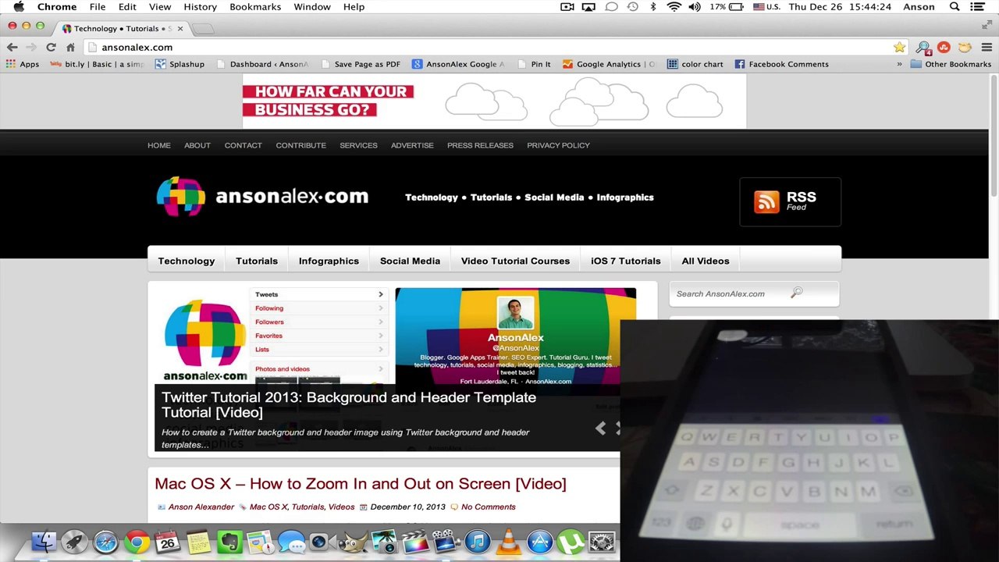Launch Launchpad rocket from the Dock

click(x=75, y=542)
